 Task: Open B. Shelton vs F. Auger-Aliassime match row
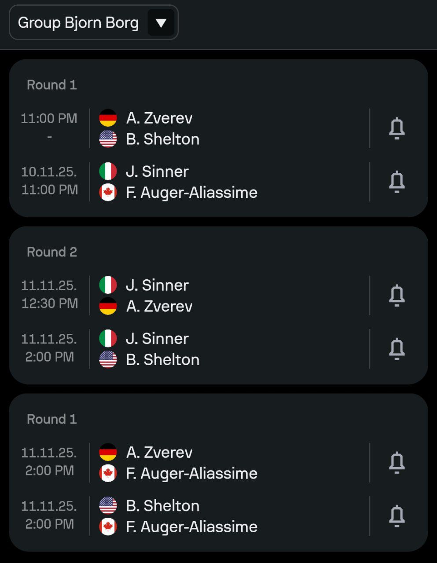tap(218, 516)
